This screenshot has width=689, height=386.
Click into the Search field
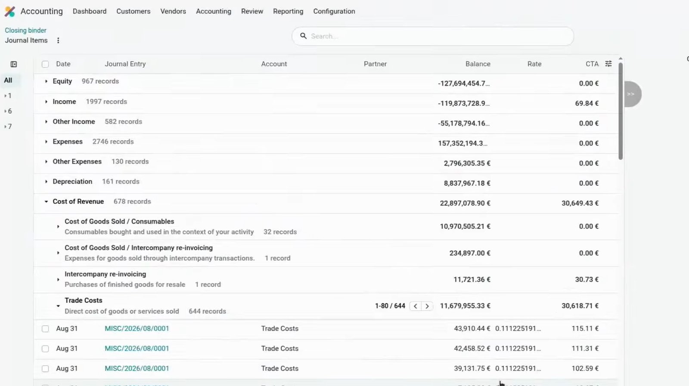[x=433, y=36]
